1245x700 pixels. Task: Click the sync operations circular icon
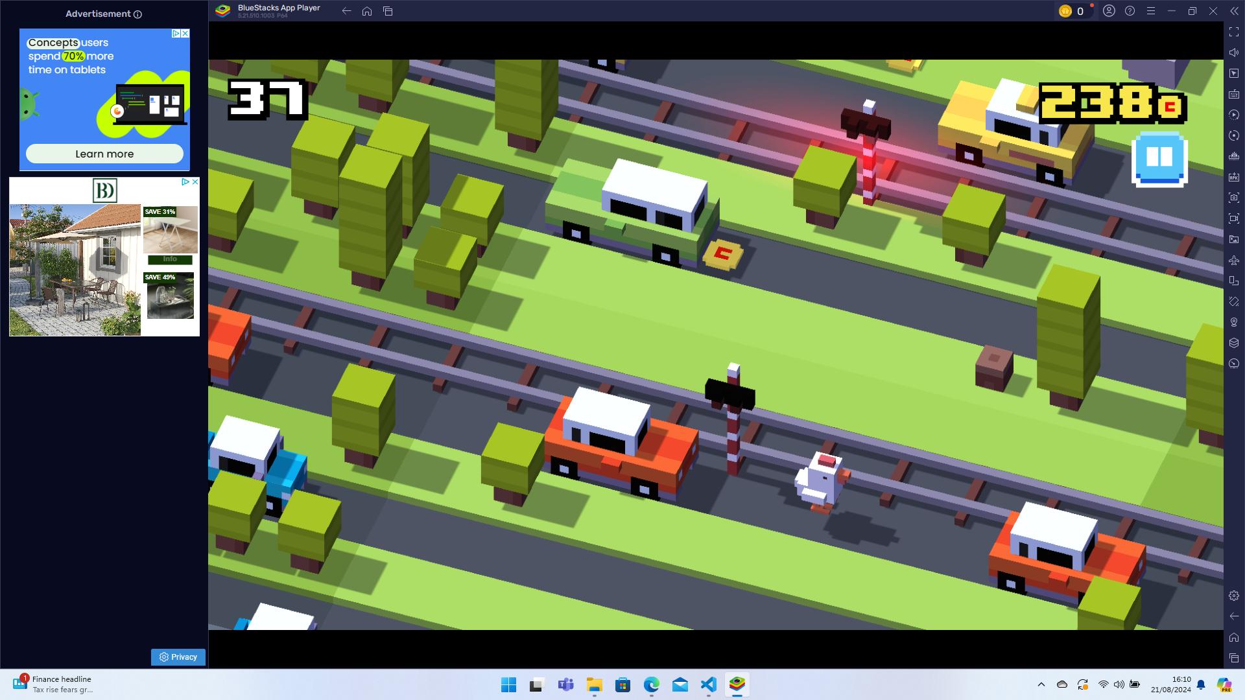[1234, 135]
